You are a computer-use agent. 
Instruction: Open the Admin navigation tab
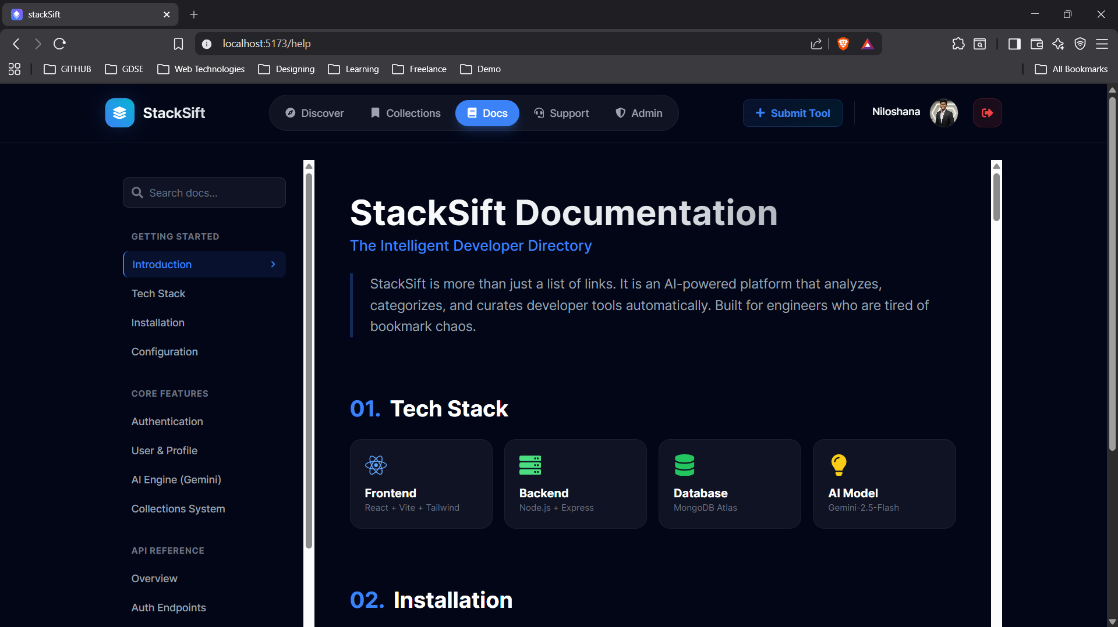point(639,113)
